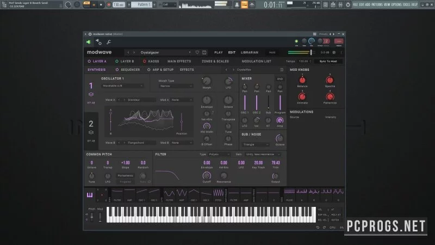Open the Filter envelope slot

click(x=117, y=195)
